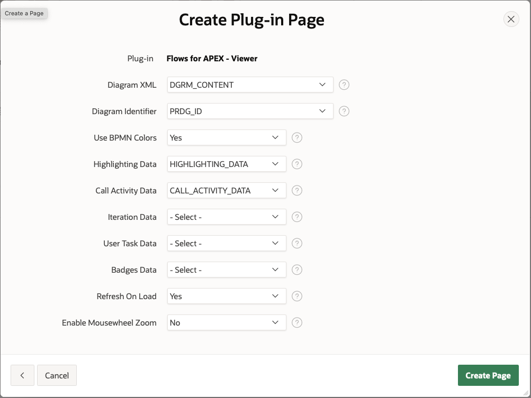The height and width of the screenshot is (398, 531).
Task: Open the Diagram Identifier dropdown
Action: [x=250, y=111]
